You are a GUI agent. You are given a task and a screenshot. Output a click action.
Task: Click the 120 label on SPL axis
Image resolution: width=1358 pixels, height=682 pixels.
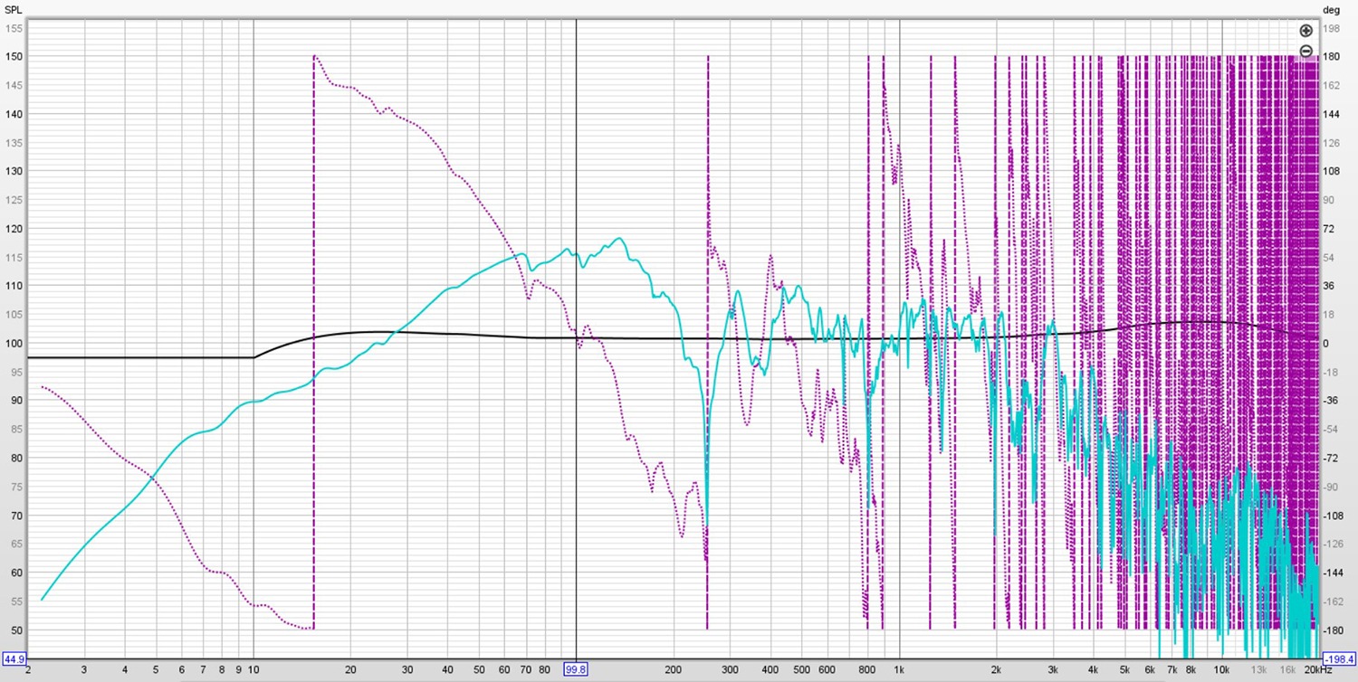(x=14, y=229)
